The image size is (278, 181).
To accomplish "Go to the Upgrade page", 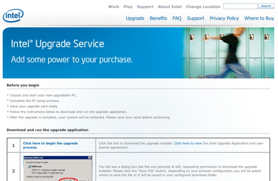I will click(135, 18).
